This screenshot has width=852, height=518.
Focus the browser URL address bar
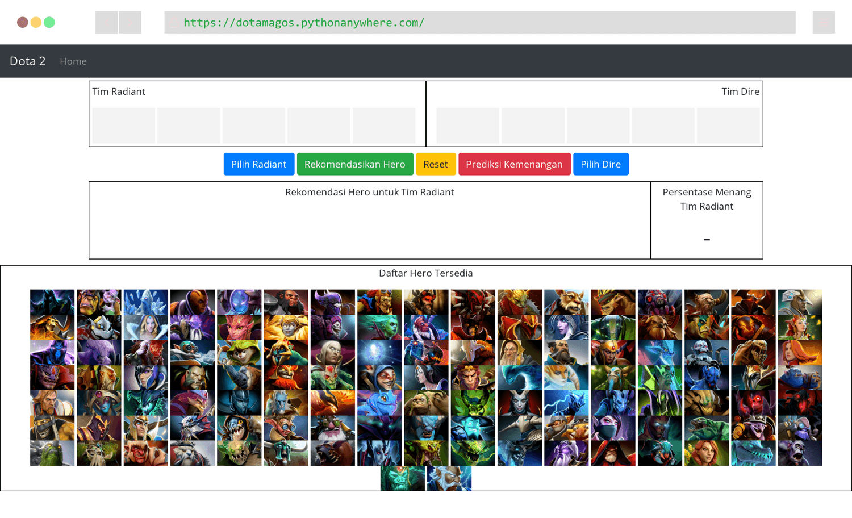tap(480, 23)
